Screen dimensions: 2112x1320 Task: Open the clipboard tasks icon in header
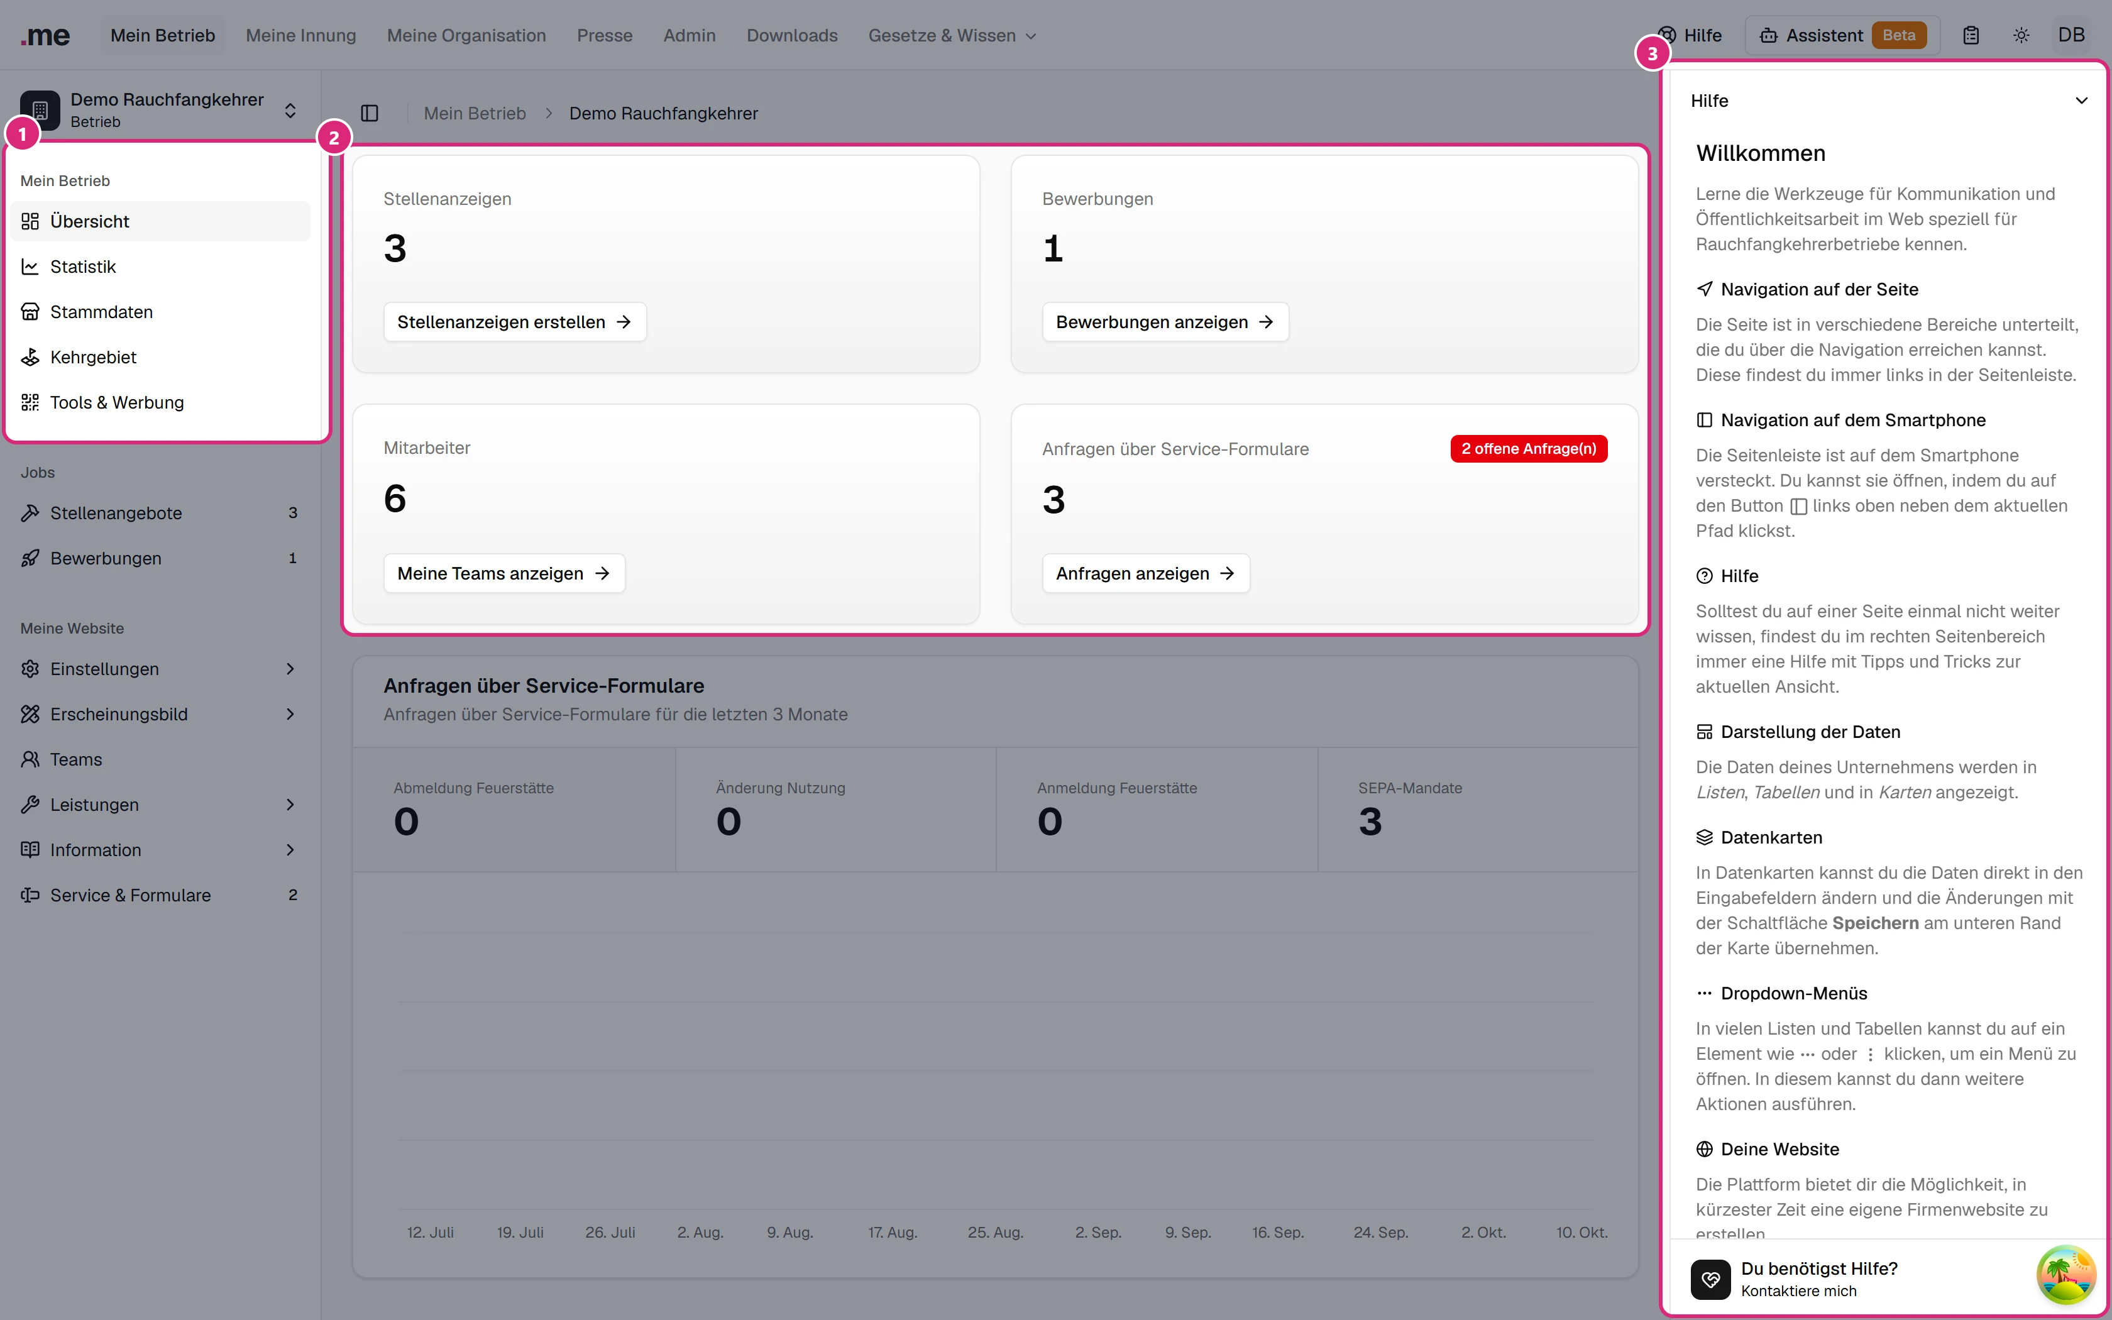(x=1971, y=36)
